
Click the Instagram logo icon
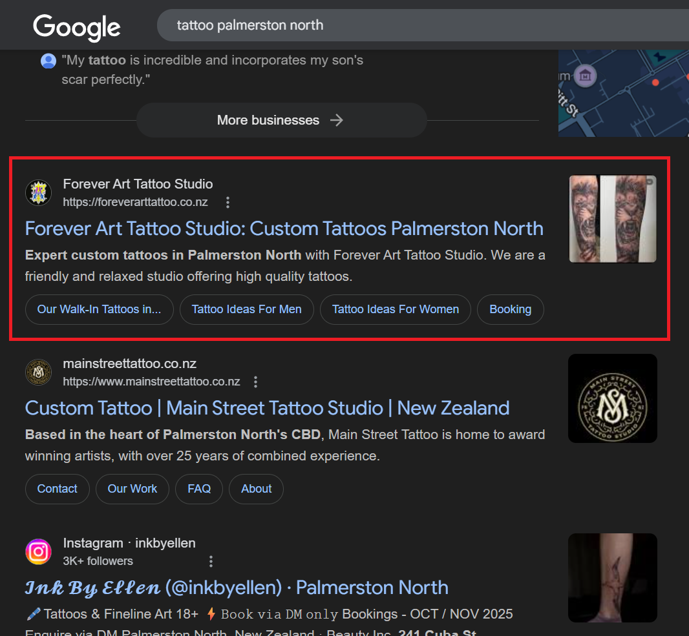point(38,551)
